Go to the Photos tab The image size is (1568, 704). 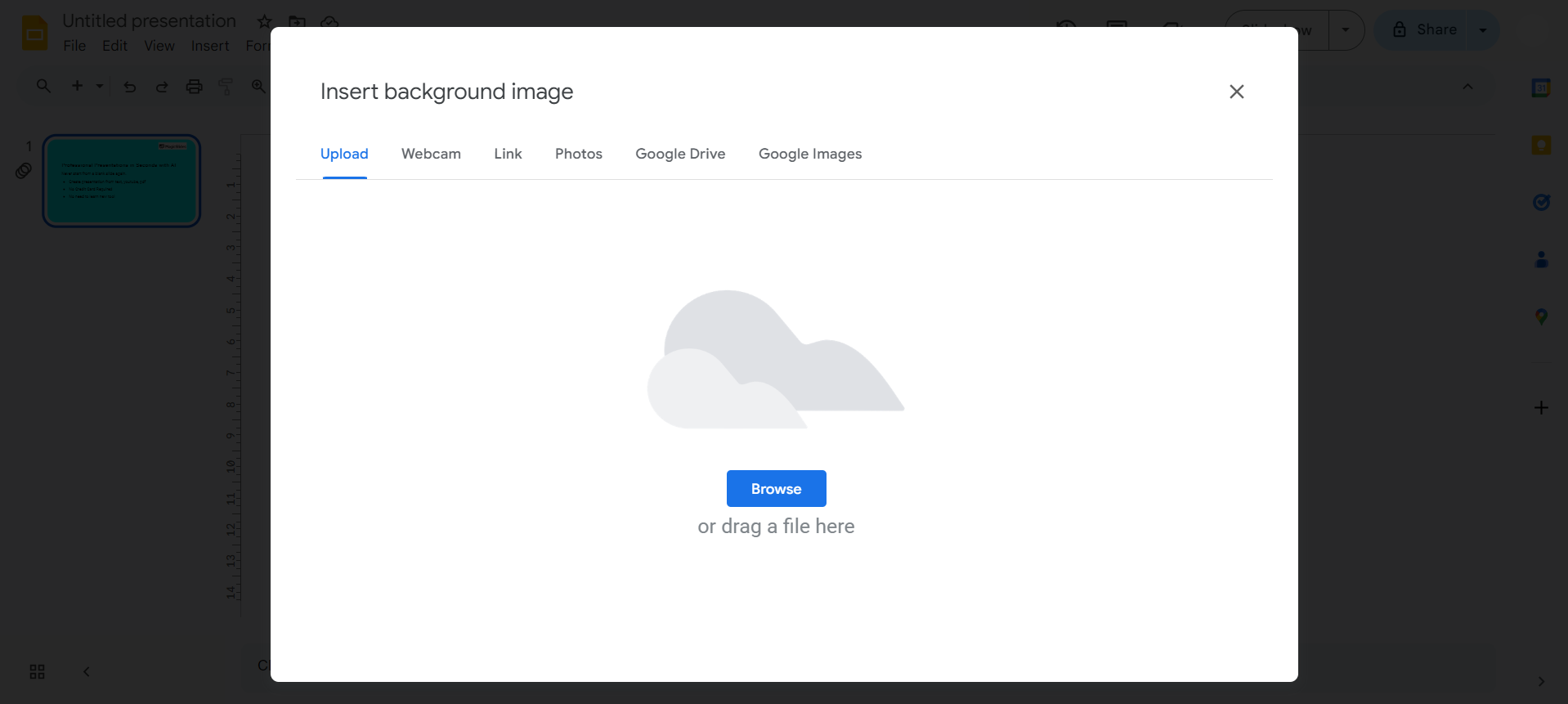point(578,154)
